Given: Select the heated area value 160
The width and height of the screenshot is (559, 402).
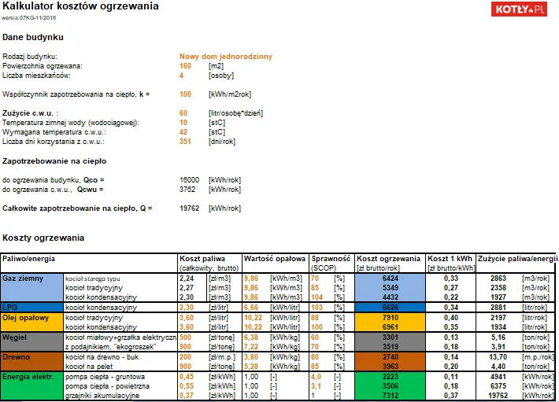Looking at the screenshot, I should 185,66.
